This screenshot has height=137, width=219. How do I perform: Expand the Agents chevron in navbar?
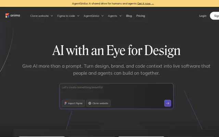(x=120, y=16)
